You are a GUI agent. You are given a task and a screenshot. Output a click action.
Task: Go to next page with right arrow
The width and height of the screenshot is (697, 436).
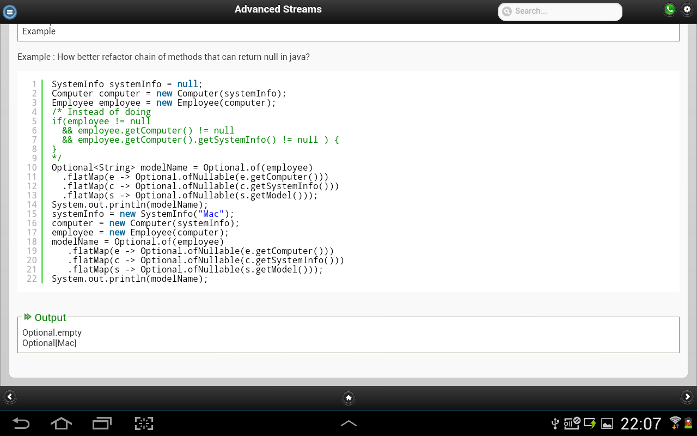(x=687, y=397)
